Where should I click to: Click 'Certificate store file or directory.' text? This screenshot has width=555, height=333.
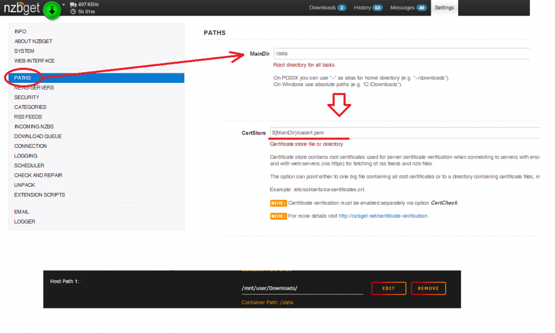pos(307,144)
